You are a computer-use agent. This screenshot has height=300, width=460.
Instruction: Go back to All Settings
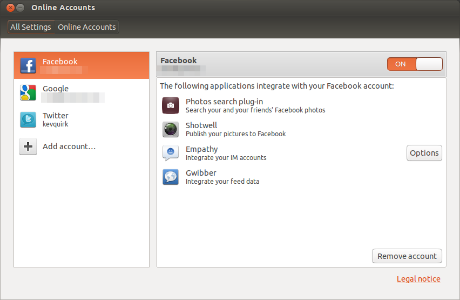pyautogui.click(x=31, y=27)
